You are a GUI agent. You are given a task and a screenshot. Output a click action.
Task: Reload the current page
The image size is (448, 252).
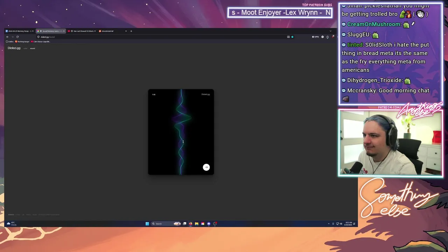17,37
